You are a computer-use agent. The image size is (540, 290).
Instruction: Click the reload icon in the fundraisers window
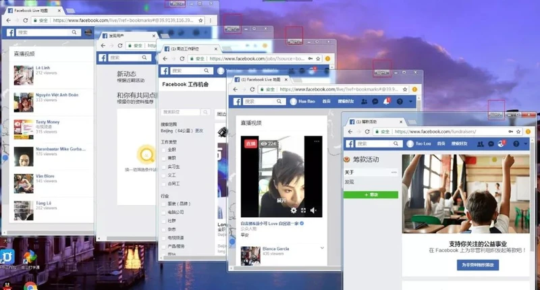[367, 132]
